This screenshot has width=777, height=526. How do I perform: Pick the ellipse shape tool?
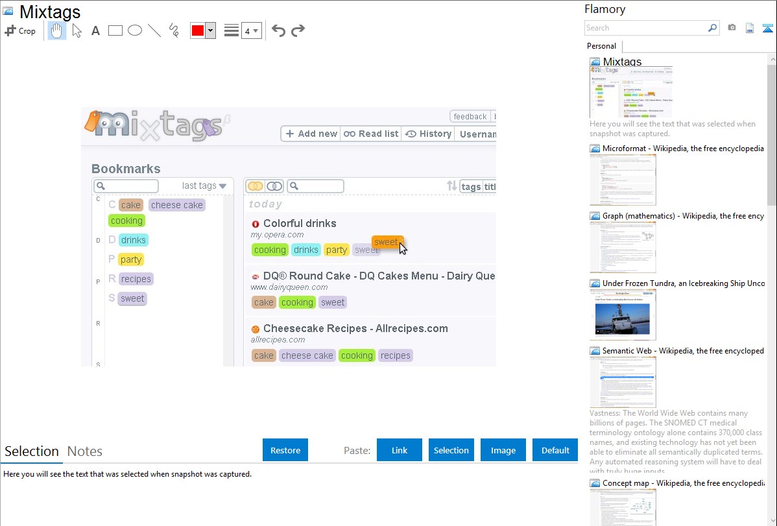point(135,30)
